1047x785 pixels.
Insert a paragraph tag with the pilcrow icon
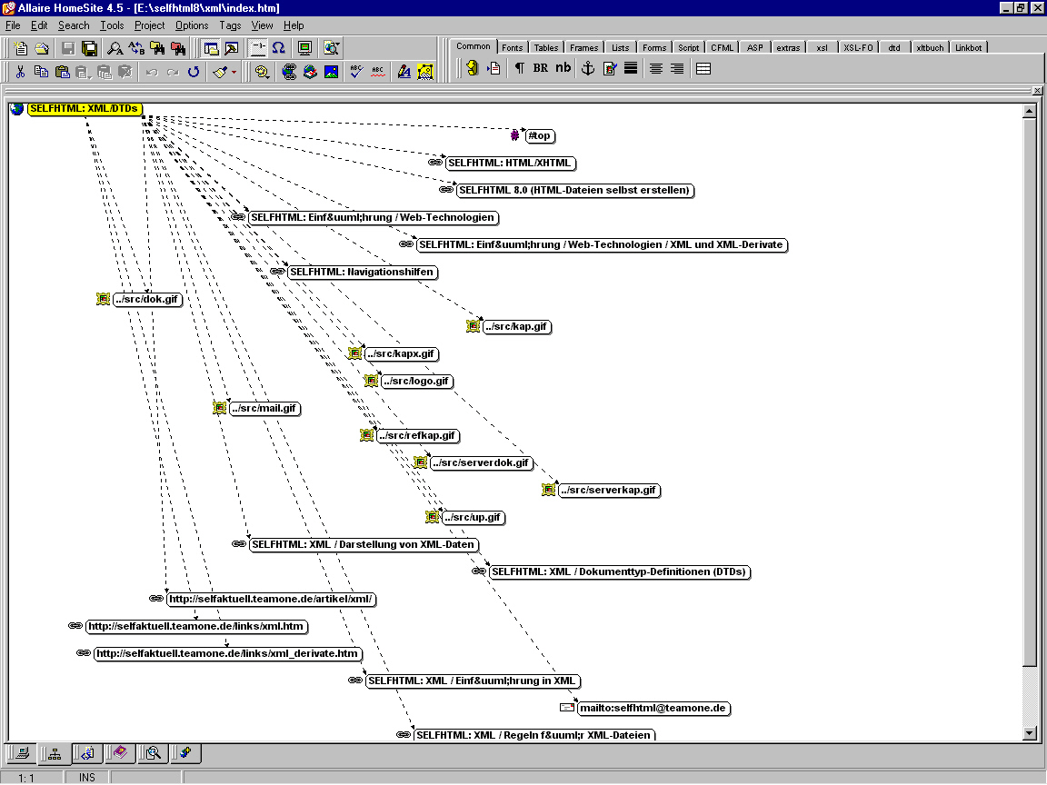[x=520, y=68]
